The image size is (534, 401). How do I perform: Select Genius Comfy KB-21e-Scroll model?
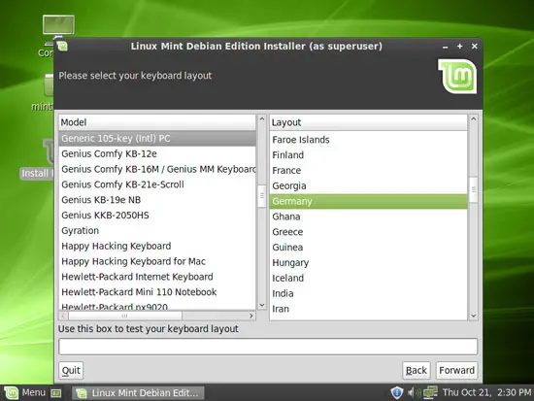[x=157, y=184]
